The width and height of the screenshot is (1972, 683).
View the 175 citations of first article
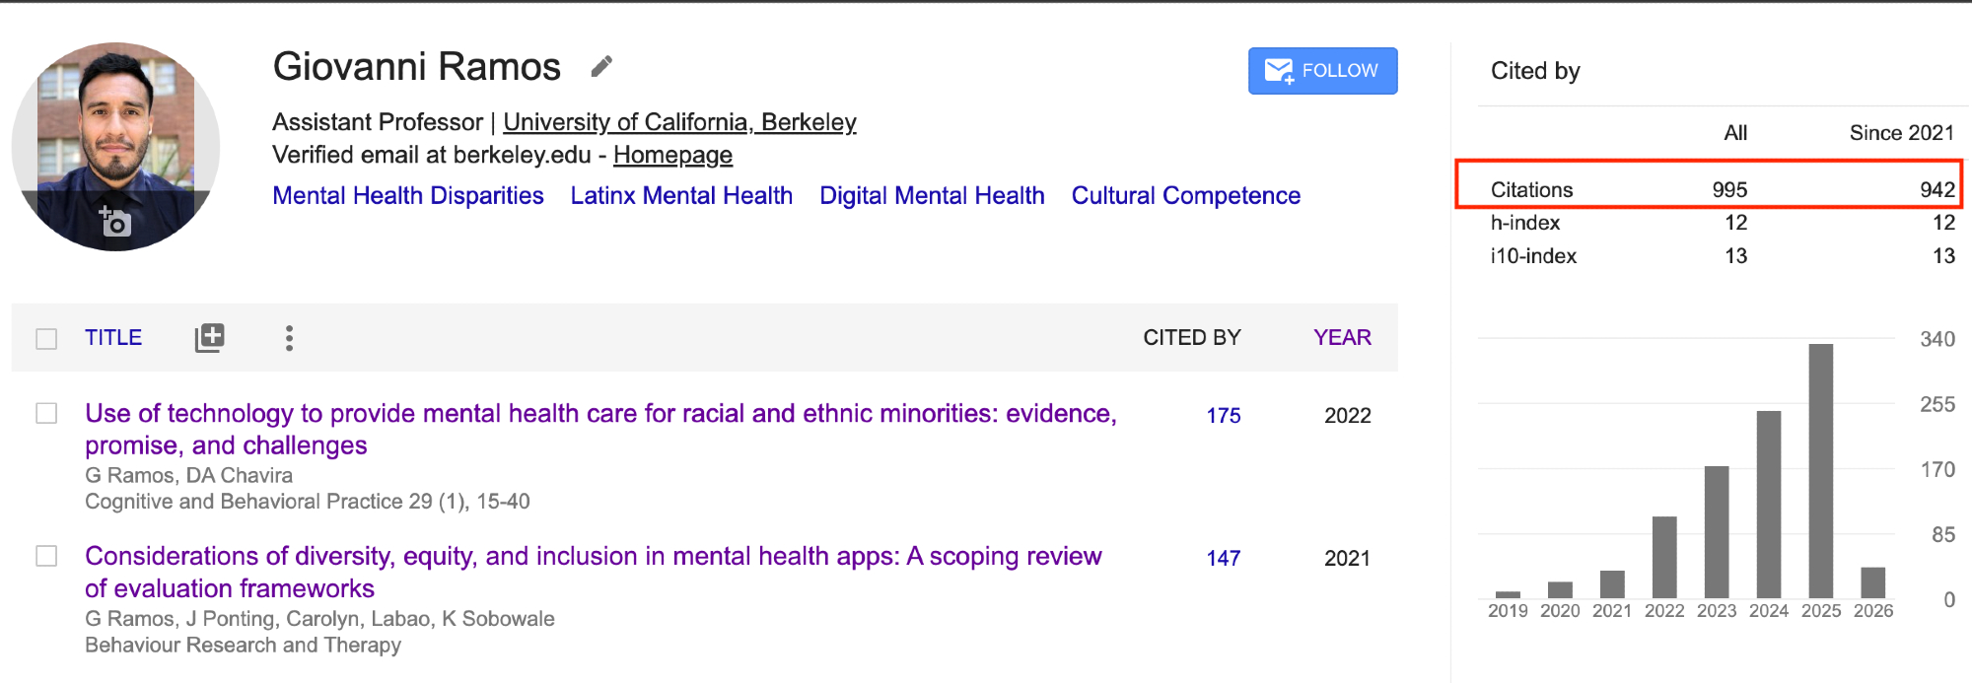click(x=1223, y=416)
